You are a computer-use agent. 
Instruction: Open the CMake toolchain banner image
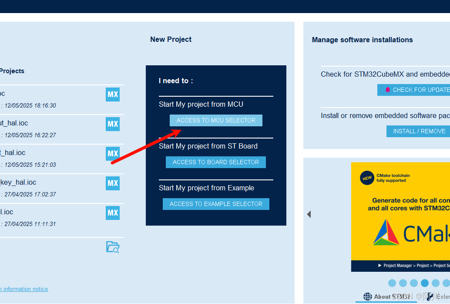[400, 217]
